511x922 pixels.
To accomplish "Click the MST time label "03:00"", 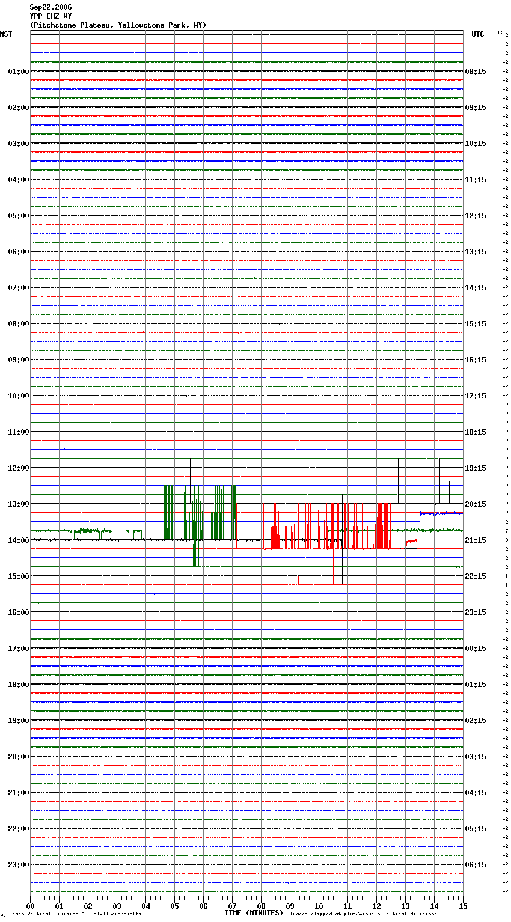I will [x=19, y=144].
